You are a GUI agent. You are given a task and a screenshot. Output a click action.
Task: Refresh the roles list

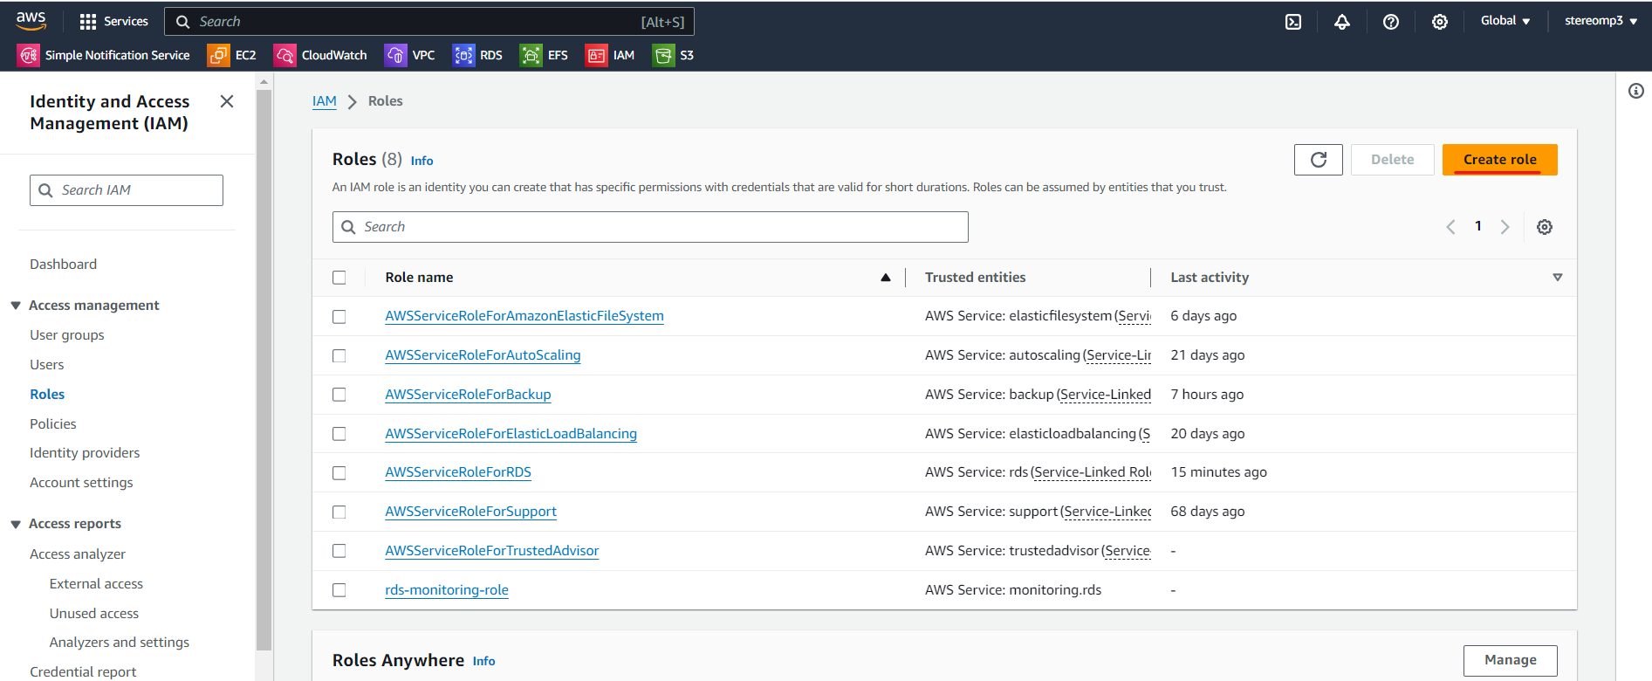[1318, 160]
